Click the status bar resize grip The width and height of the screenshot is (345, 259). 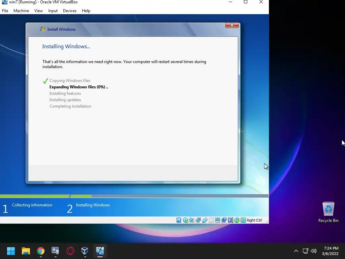coord(266,221)
